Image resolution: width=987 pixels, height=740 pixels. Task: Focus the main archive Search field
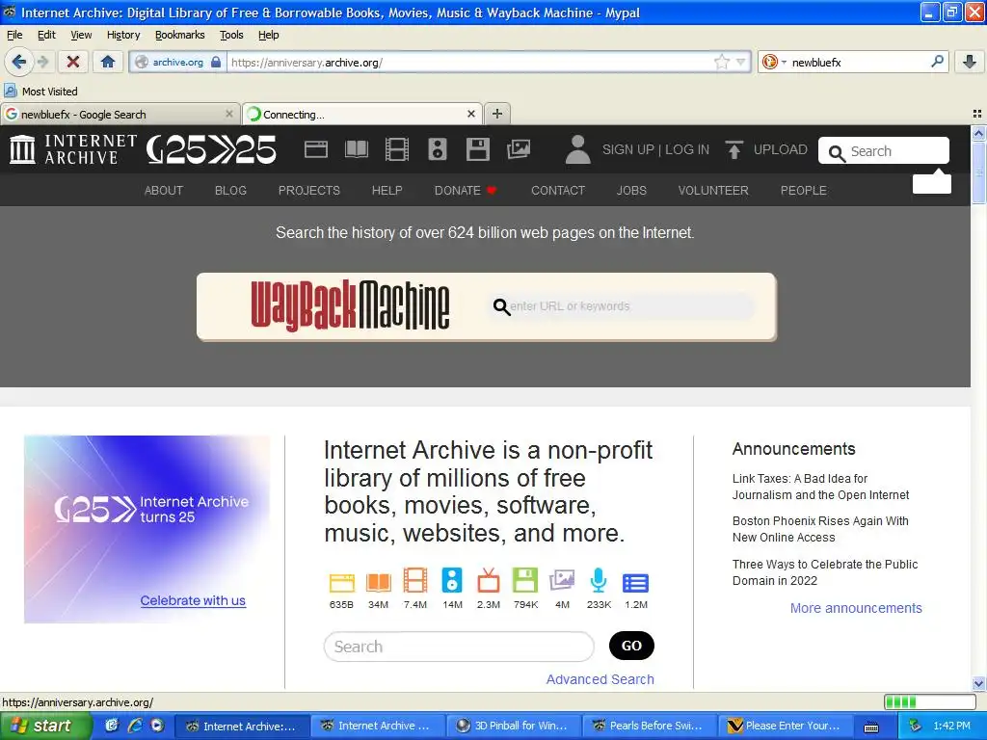click(x=459, y=647)
